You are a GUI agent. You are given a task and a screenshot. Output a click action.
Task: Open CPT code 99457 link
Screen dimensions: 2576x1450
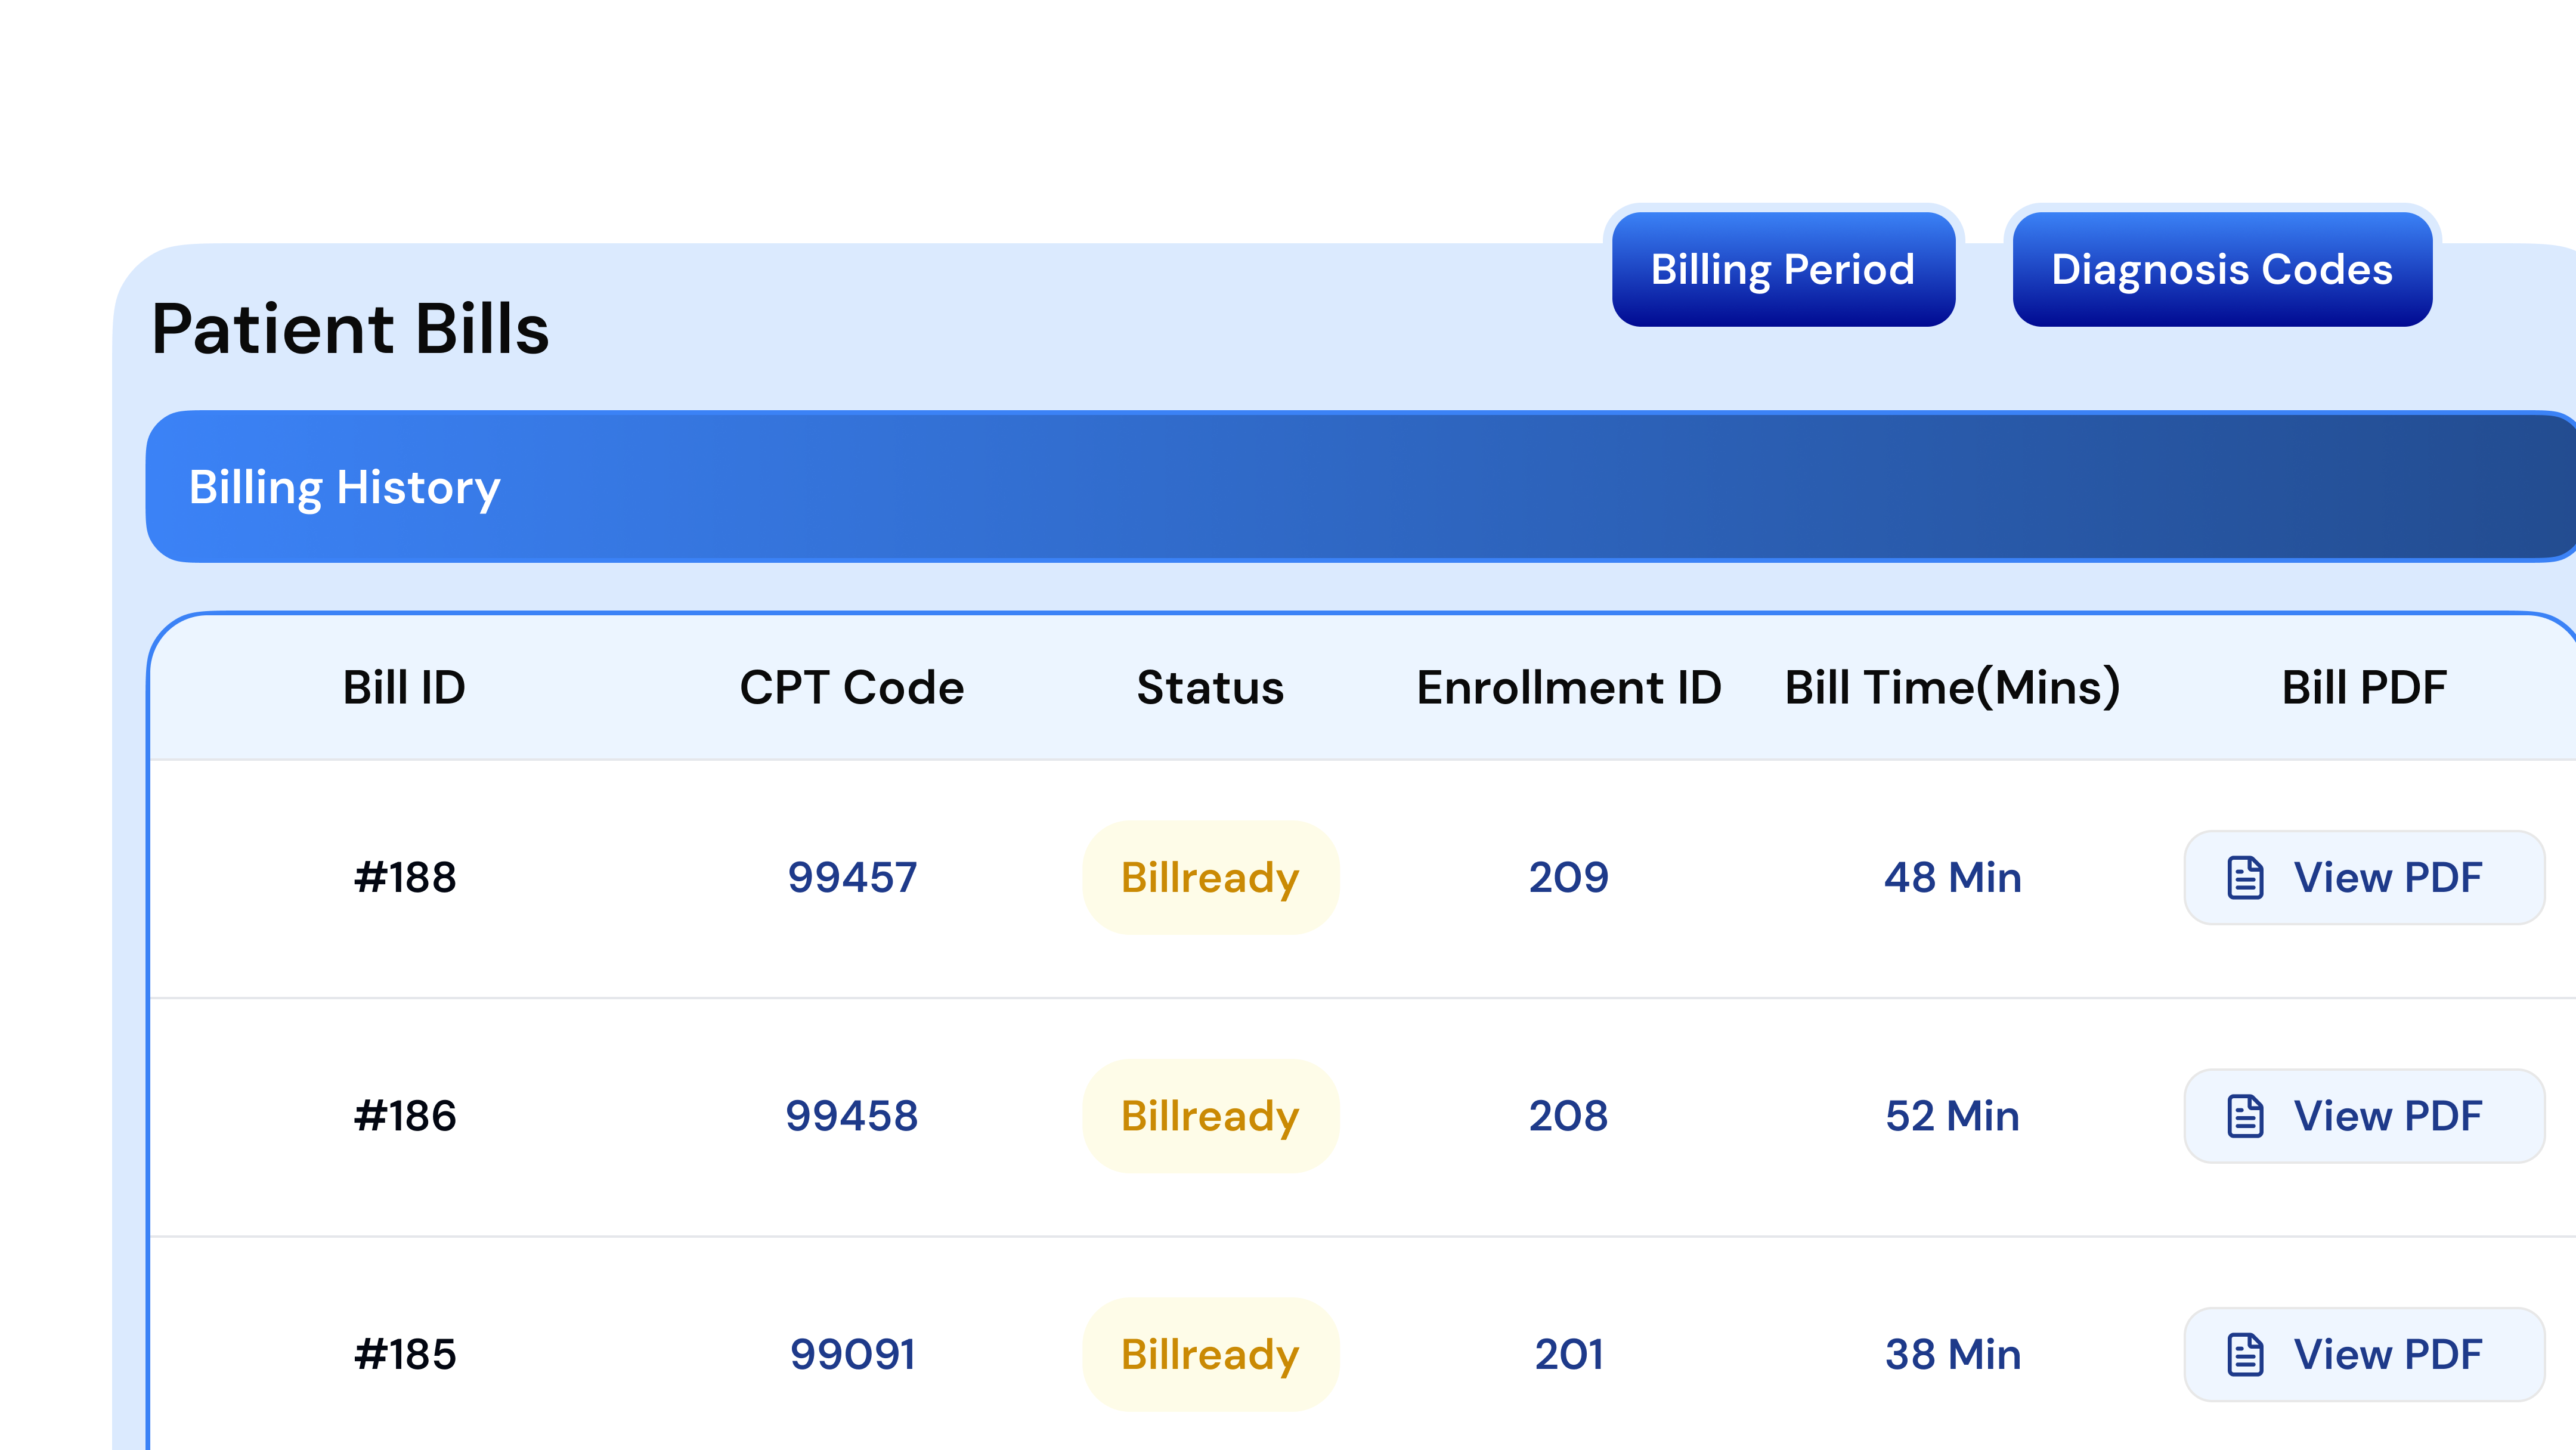(852, 877)
